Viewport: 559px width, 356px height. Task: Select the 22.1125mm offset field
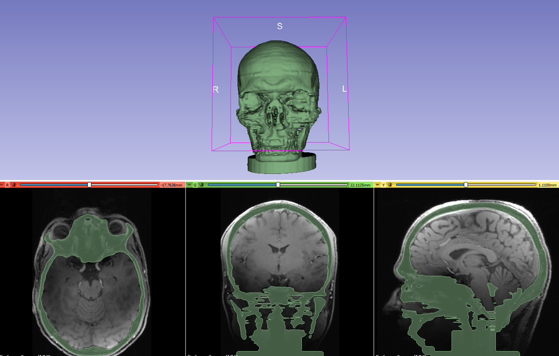pos(359,185)
